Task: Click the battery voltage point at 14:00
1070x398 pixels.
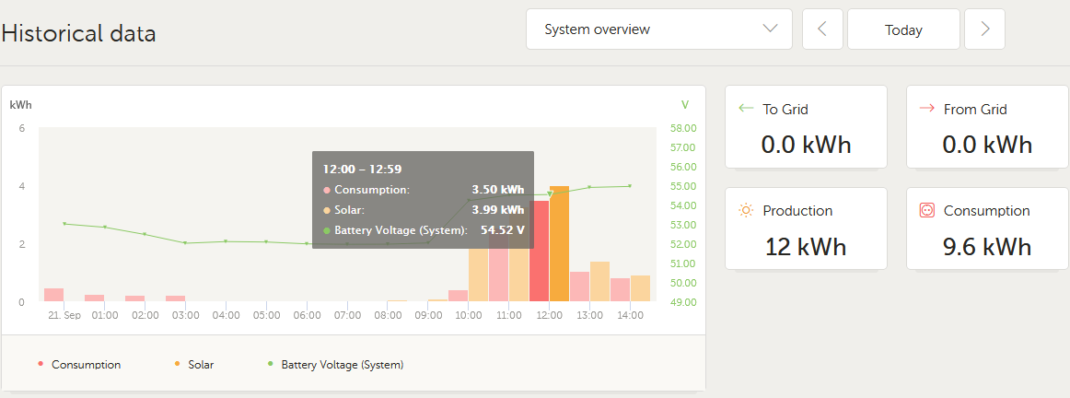Action: click(630, 186)
